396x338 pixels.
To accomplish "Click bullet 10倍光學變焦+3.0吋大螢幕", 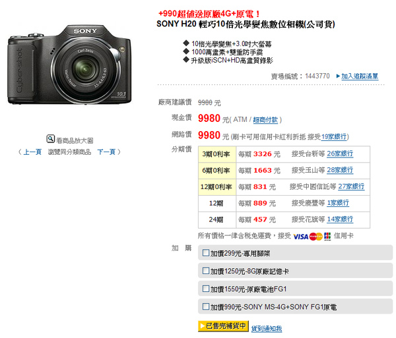I will point(232,44).
